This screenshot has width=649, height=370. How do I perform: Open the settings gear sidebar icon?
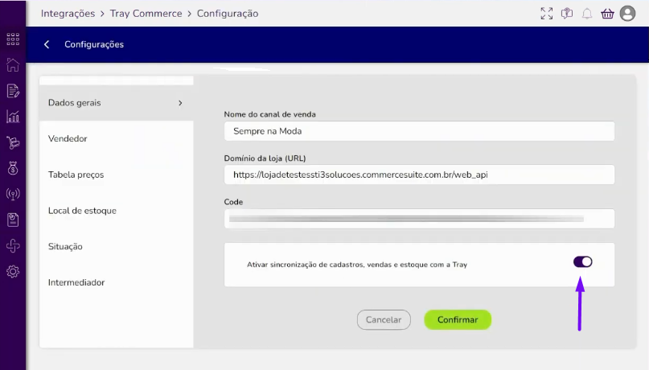(13, 272)
